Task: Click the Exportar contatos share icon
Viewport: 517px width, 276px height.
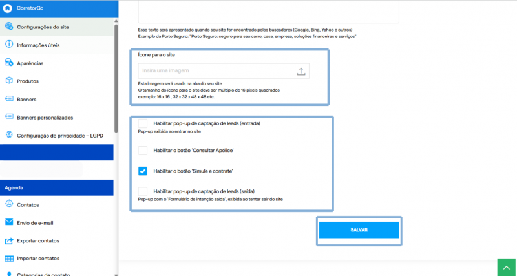Action: (9, 240)
